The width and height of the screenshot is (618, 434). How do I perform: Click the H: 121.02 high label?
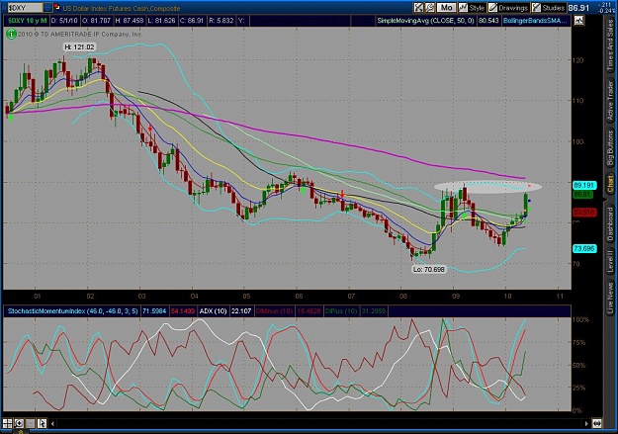(80, 46)
